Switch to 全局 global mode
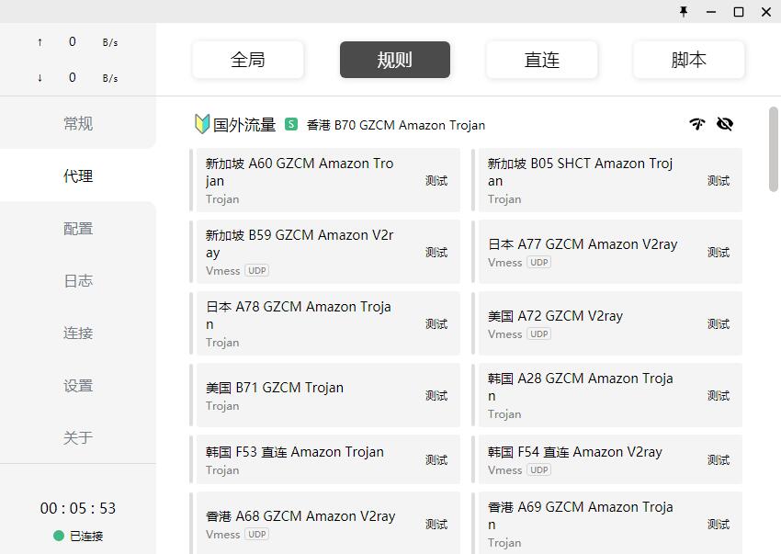The height and width of the screenshot is (554, 781). tap(248, 60)
